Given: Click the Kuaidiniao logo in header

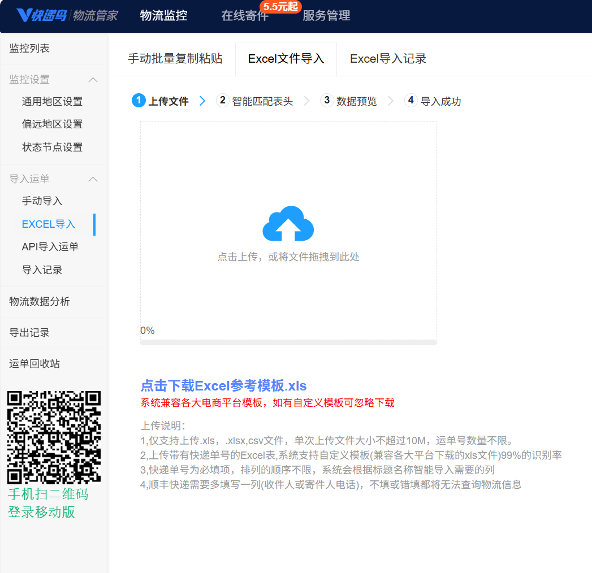Looking at the screenshot, I should pos(67,15).
